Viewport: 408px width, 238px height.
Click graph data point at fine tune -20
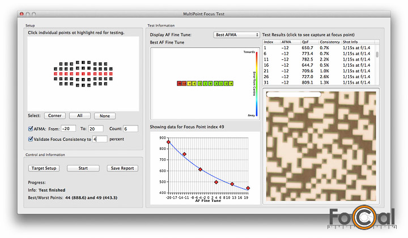click(169, 142)
